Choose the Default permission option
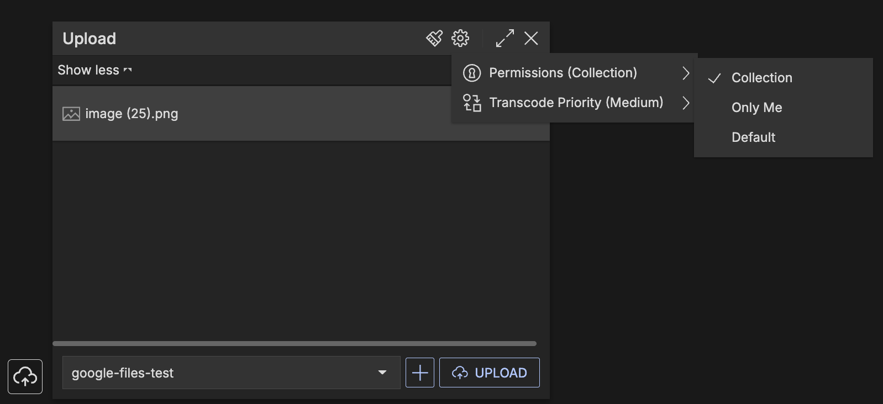 pos(753,137)
